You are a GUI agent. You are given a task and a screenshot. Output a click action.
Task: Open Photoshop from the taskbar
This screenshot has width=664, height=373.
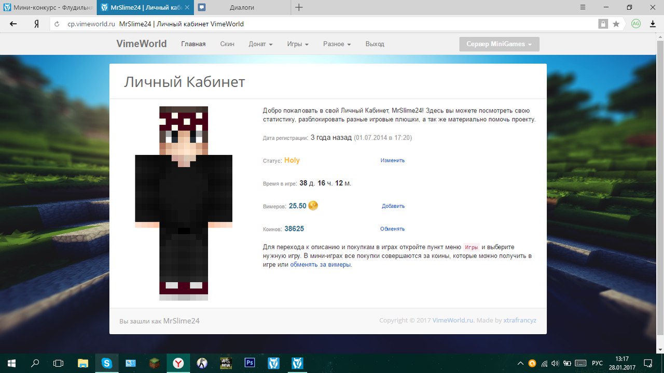[x=250, y=363]
